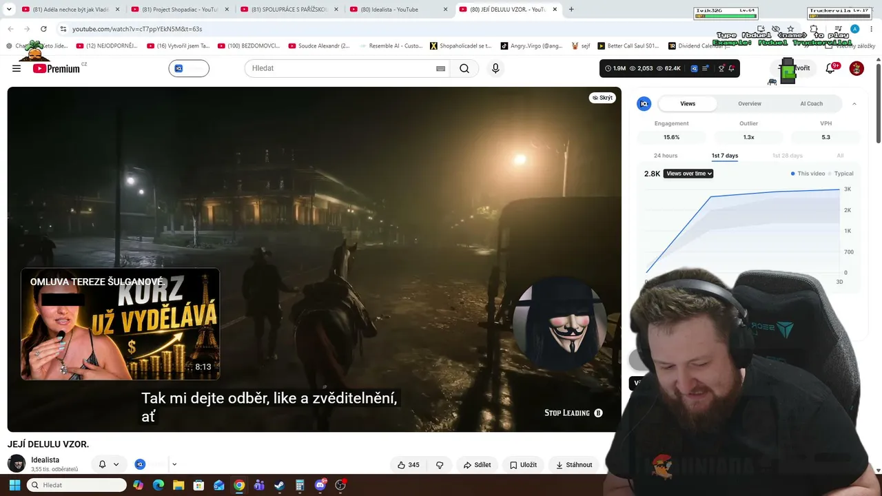Click the trophy icon in the vidIQ bar
The width and height of the screenshot is (882, 496).
pyautogui.click(x=721, y=68)
